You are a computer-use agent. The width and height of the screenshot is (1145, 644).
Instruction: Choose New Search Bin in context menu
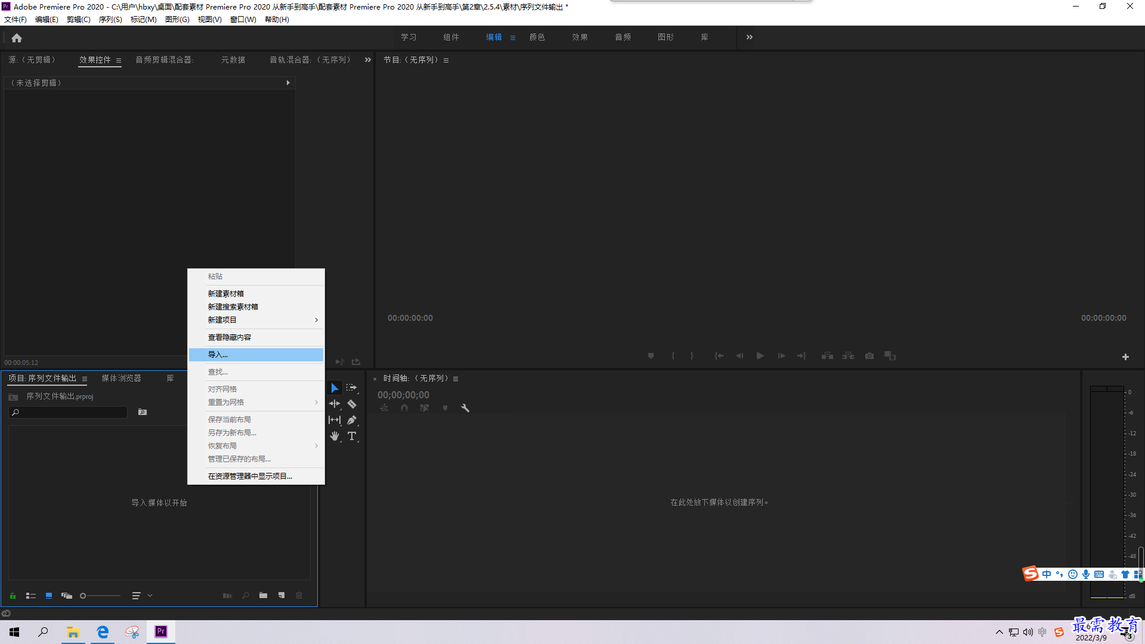click(x=256, y=307)
